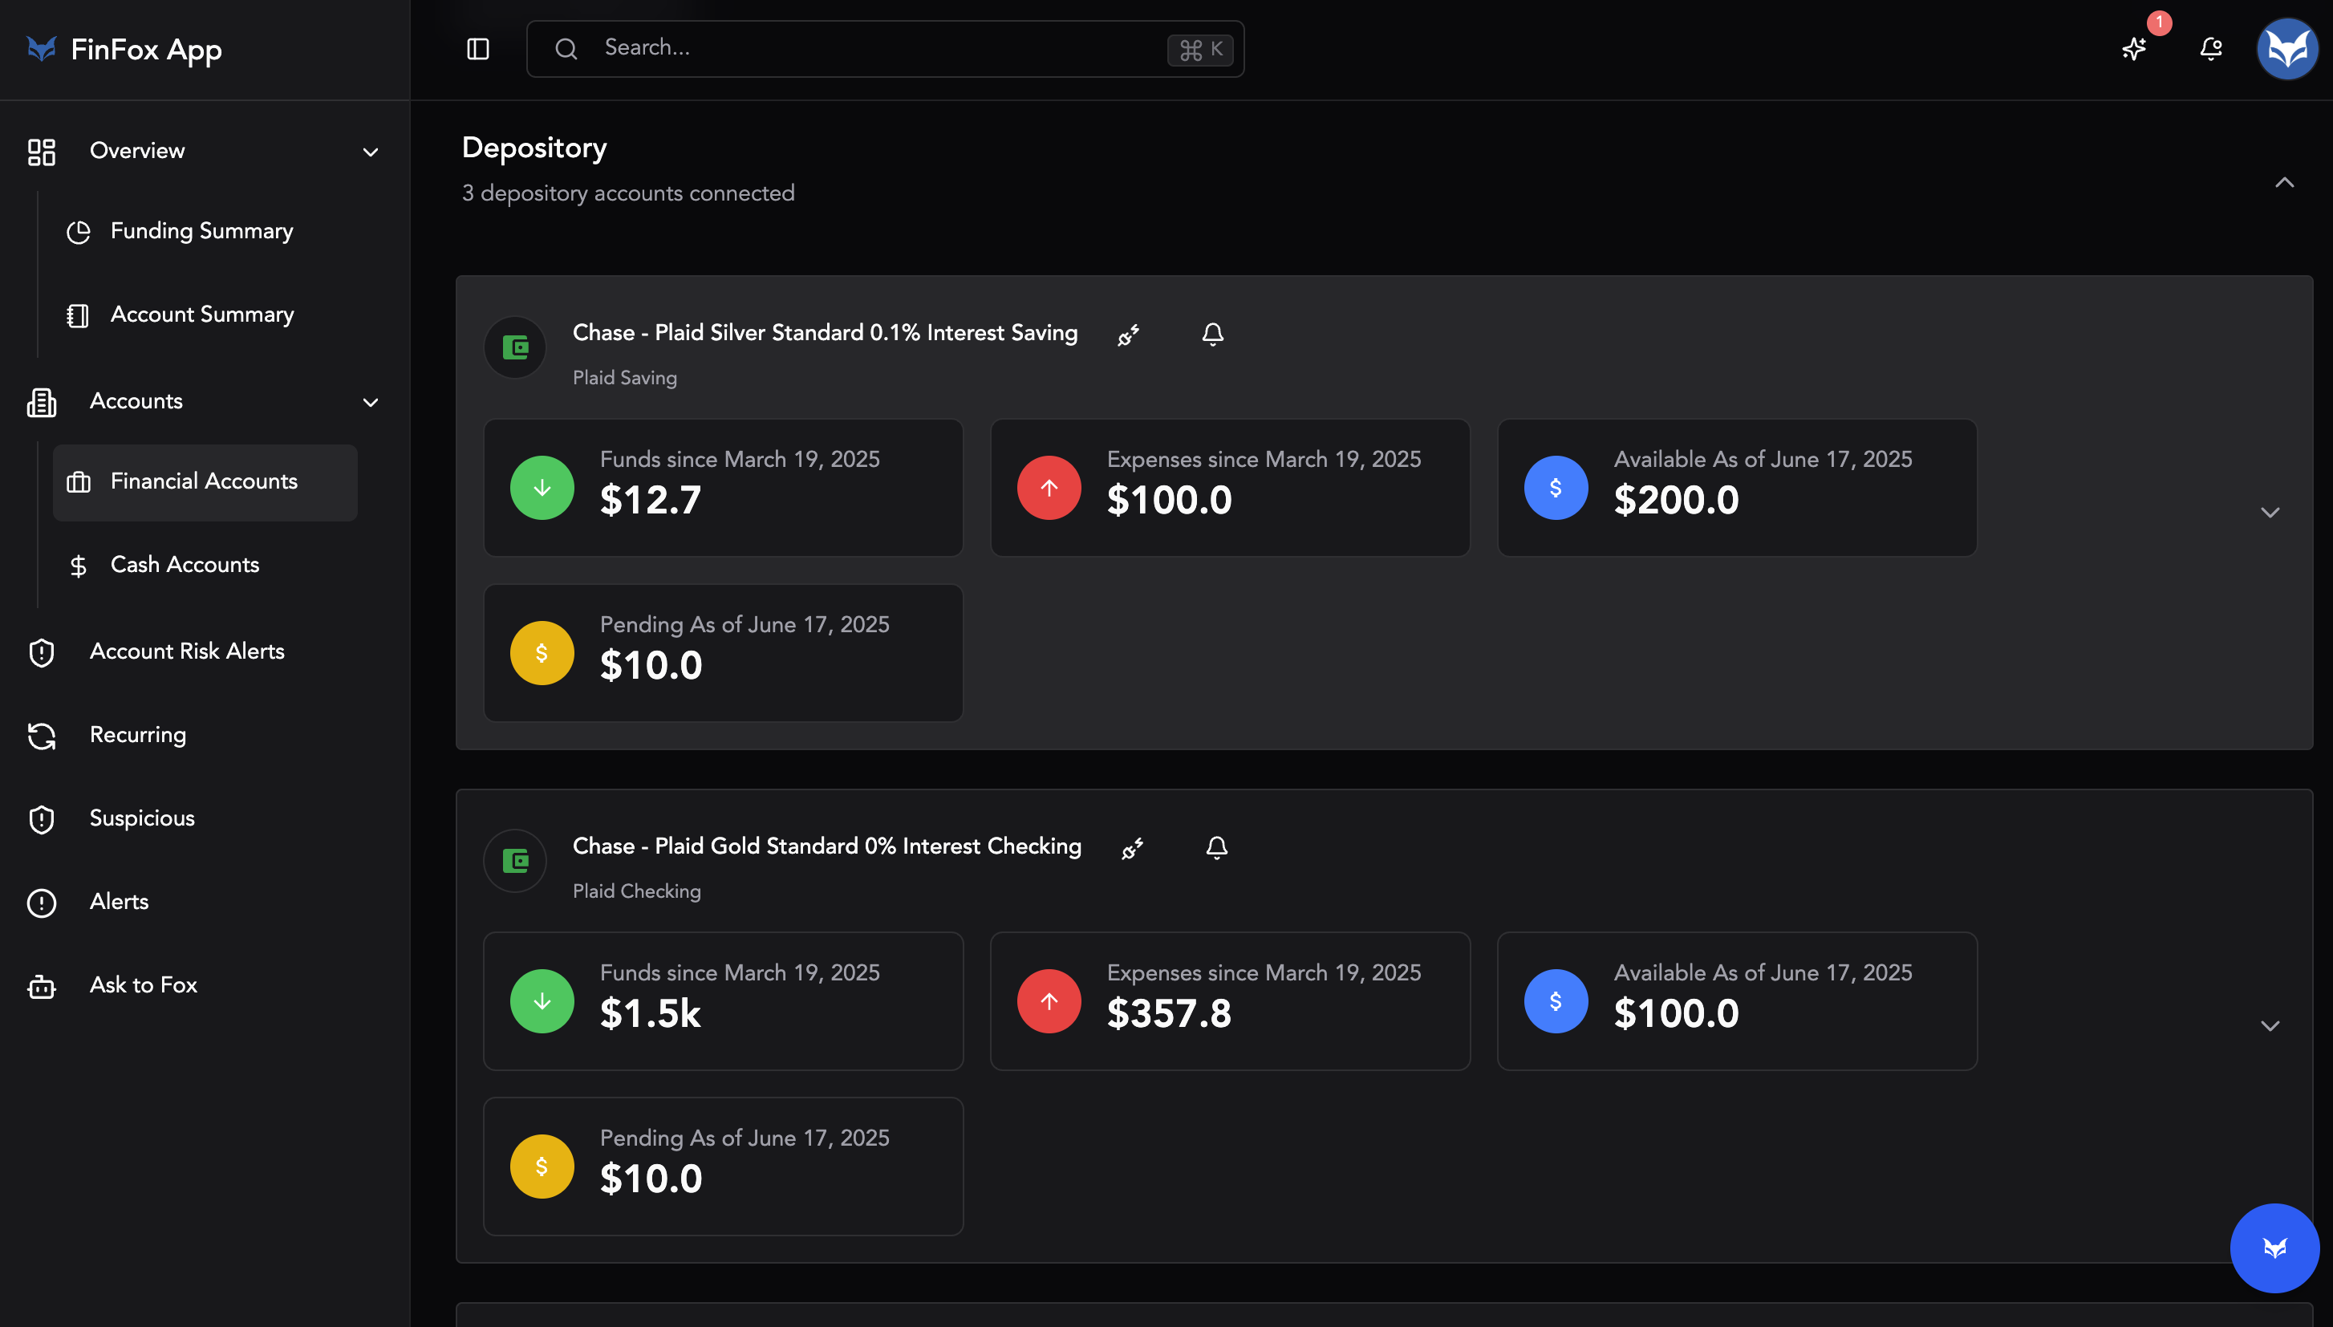Click the Plaid Saving subtitle
The height and width of the screenshot is (1327, 2333).
(624, 377)
